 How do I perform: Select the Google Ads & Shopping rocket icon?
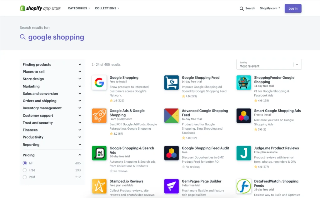[x=99, y=116]
